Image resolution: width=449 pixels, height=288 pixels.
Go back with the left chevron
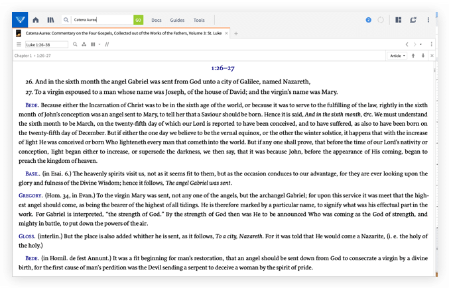407,44
